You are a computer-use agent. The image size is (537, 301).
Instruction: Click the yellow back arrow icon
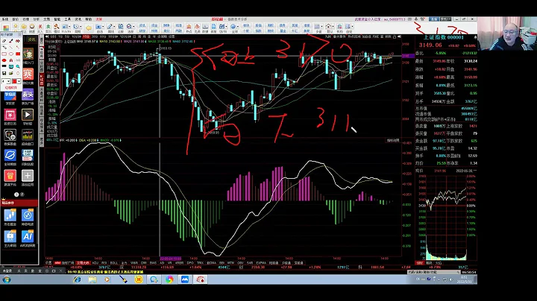tap(89, 28)
